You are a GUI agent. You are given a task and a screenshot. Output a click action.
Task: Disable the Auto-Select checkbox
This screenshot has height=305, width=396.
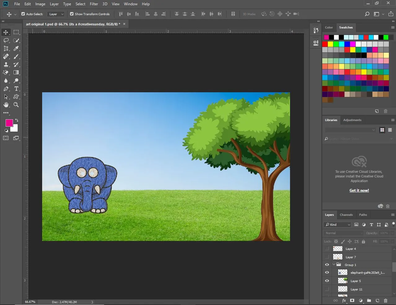click(x=23, y=14)
